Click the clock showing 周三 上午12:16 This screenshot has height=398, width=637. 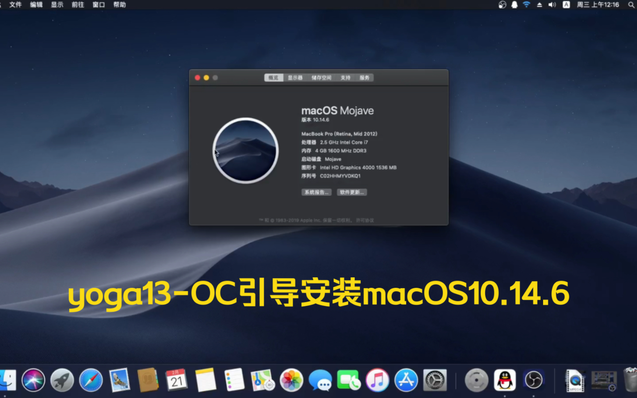[598, 5]
